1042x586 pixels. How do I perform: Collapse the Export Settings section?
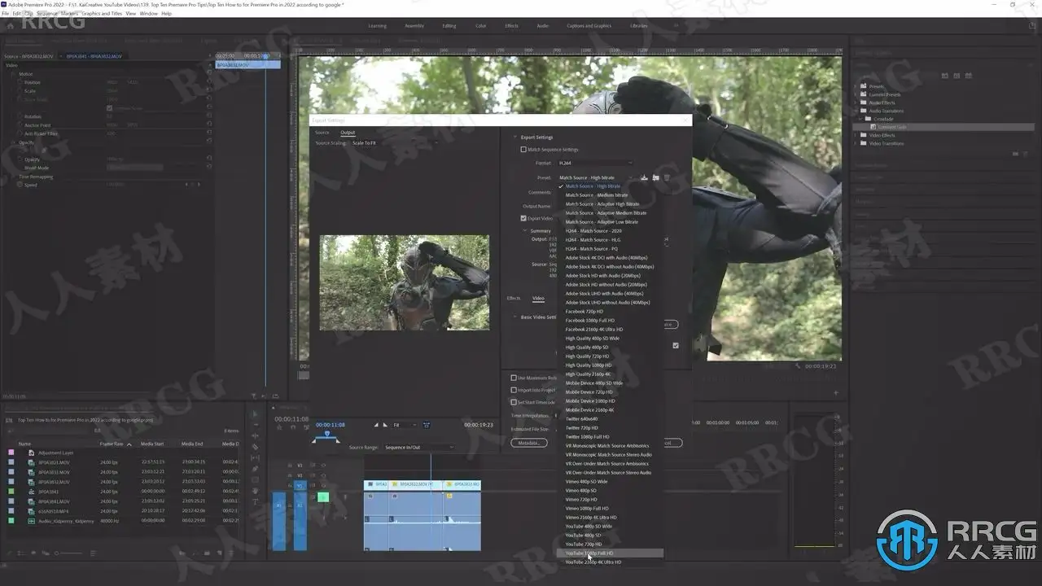pyautogui.click(x=514, y=138)
